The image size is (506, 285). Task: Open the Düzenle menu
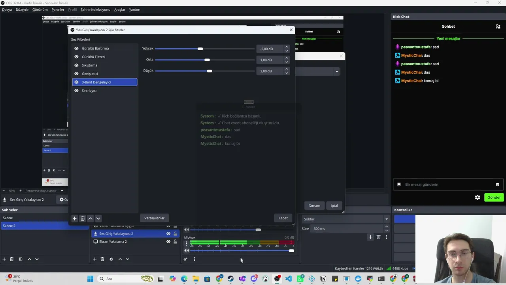[x=22, y=9]
